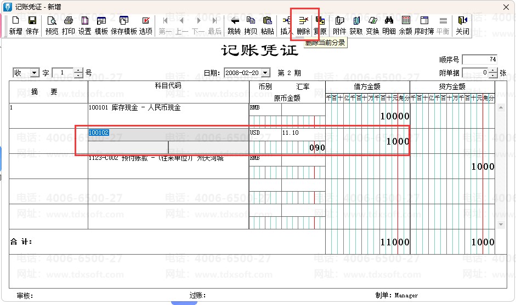516x305 pixels.
Task: Open 模板 template tool
Action: tap(101, 25)
